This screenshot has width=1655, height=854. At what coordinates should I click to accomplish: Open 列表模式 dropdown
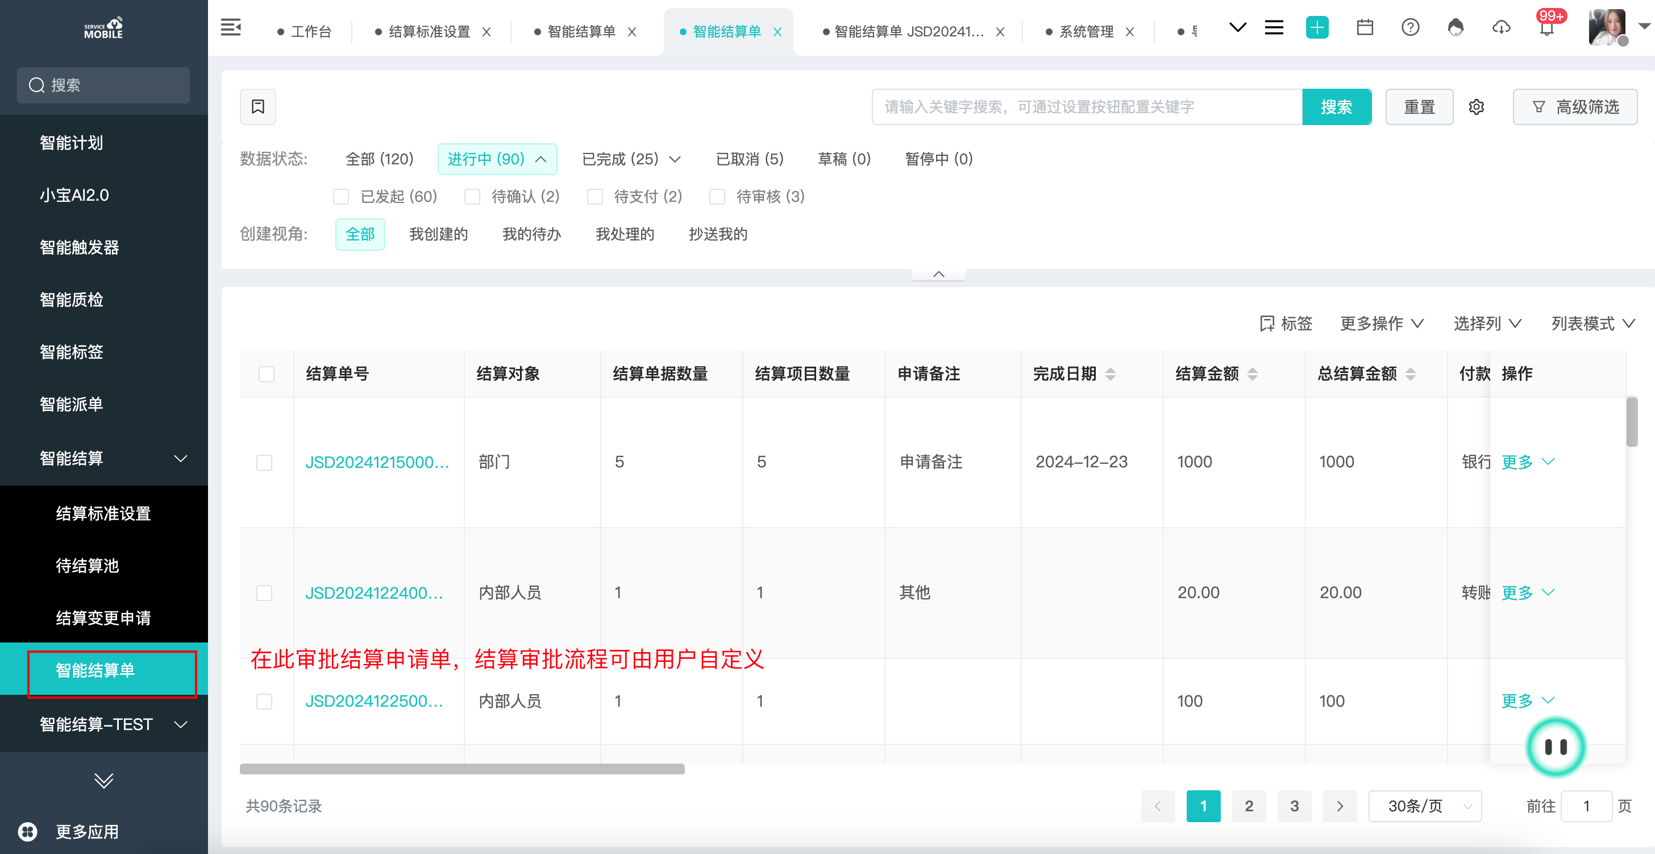(1592, 323)
